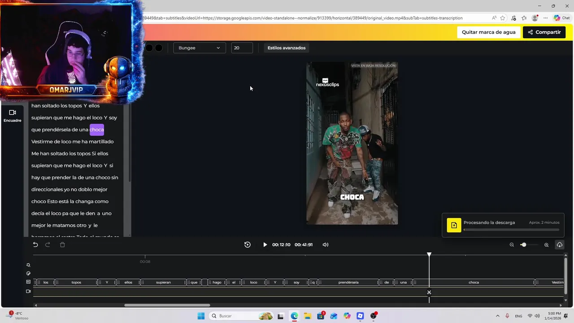Click the playhead marker at the timeline top
Screen dimensions: 574x323
429,254
